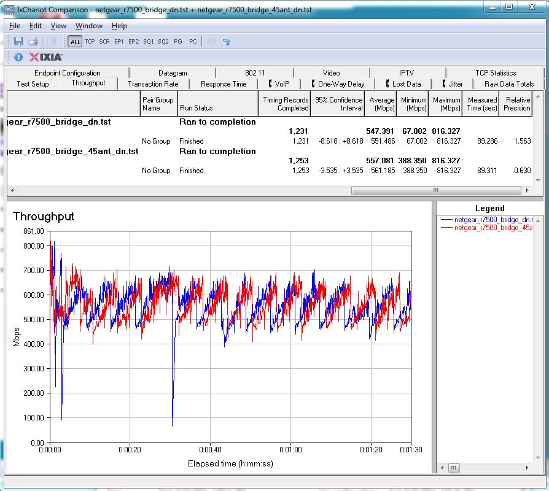Click the Run Status column header

(218, 104)
